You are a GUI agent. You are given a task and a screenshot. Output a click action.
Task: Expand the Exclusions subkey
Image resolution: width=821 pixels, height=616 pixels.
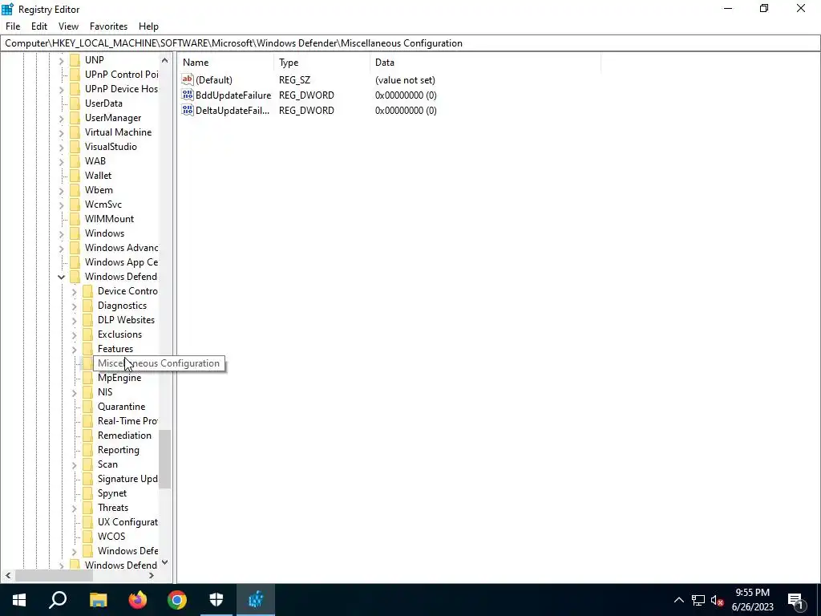[x=74, y=334]
